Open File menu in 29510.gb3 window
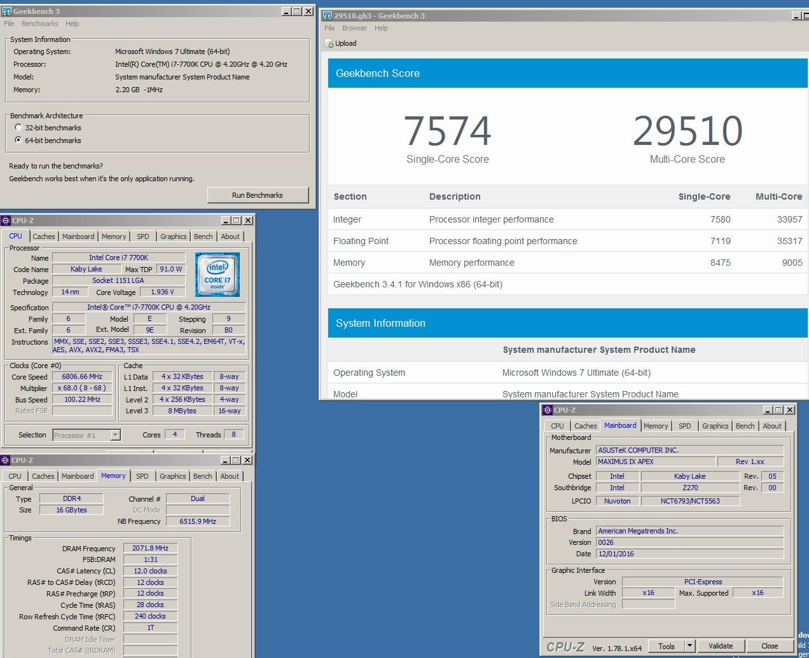This screenshot has width=809, height=658. [329, 28]
